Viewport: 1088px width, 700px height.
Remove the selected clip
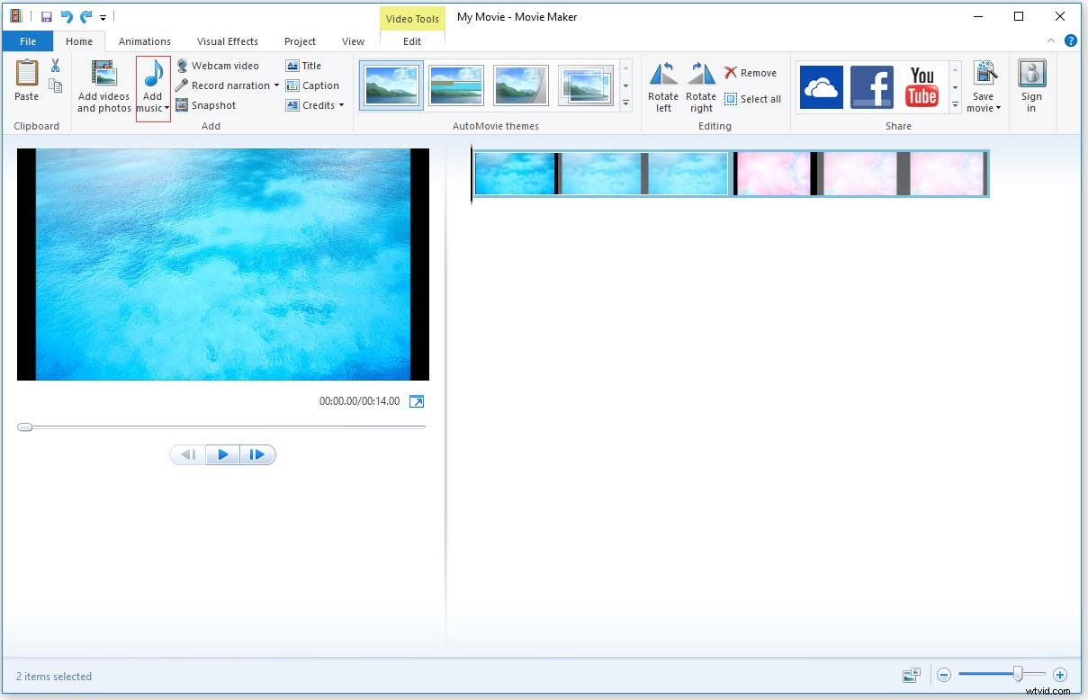[x=751, y=72]
